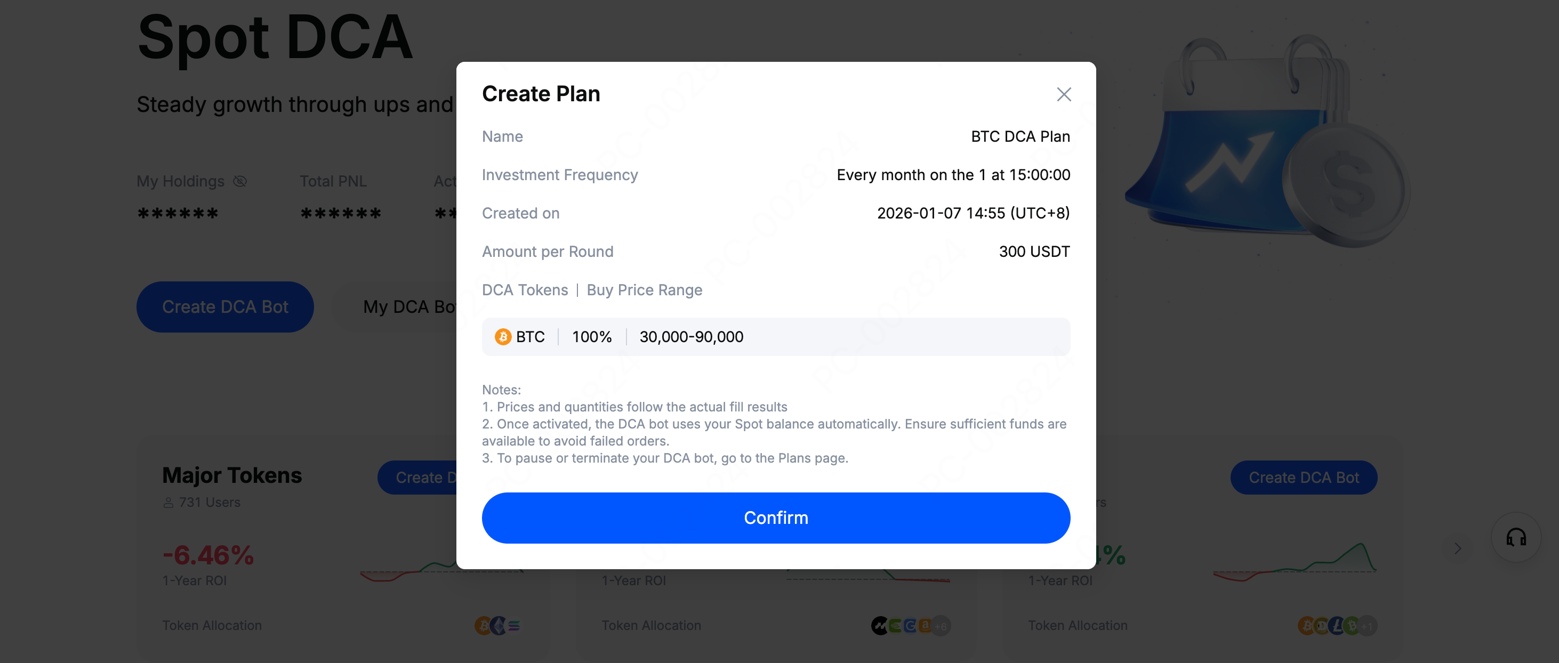The width and height of the screenshot is (1559, 663).
Task: Click the Total PNL label
Action: [333, 182]
